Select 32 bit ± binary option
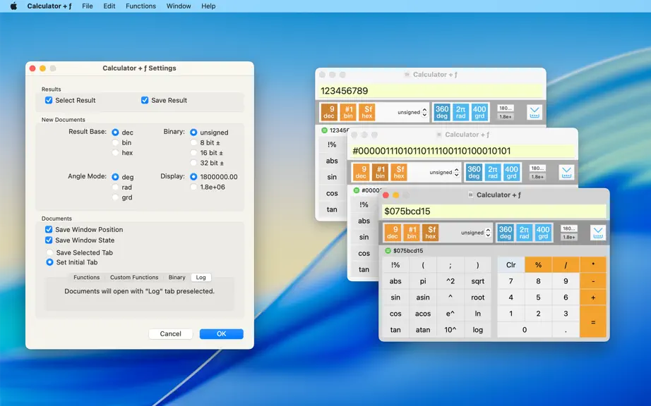651x406 pixels. 193,163
